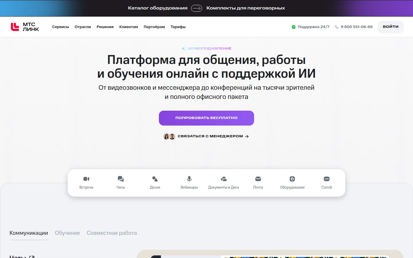Click the arrow icon in the top banner
This screenshot has width=413, height=258.
(197, 8)
